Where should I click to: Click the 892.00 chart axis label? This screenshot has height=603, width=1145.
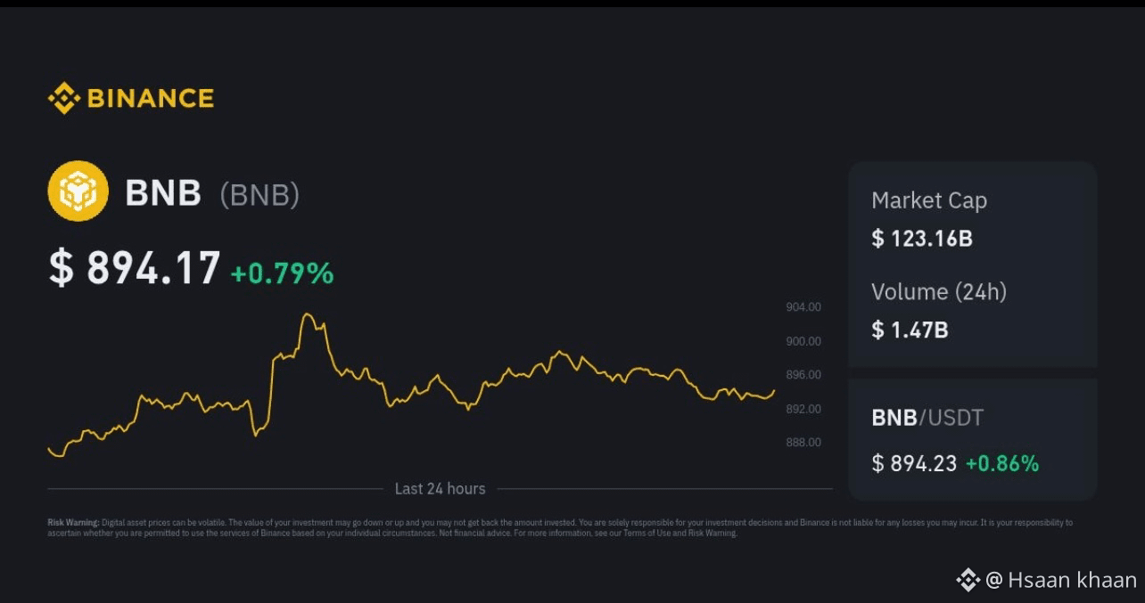803,408
